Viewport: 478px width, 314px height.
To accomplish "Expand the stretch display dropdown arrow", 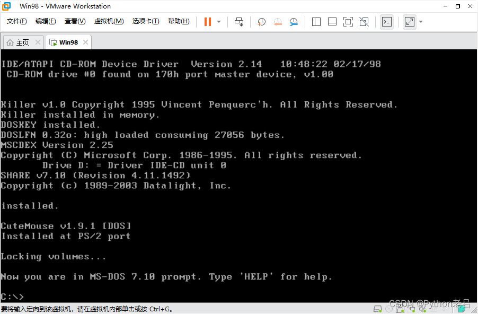I will tap(421, 22).
